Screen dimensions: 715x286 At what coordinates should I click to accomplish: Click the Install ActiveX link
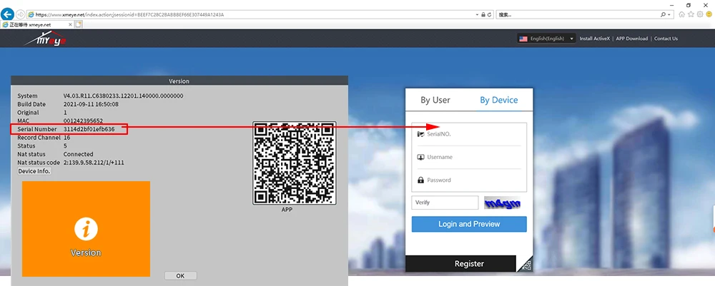click(x=594, y=39)
